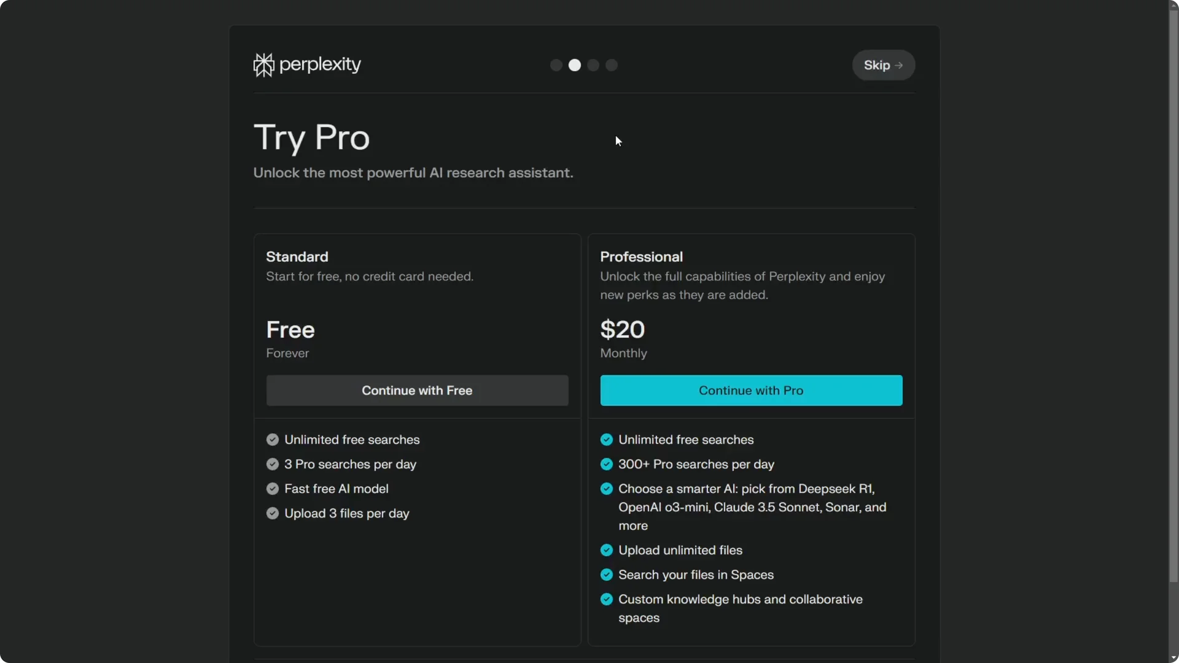This screenshot has height=663, width=1179.
Task: Click the checkmark beside 300+ Pro searches per day
Action: click(x=607, y=464)
